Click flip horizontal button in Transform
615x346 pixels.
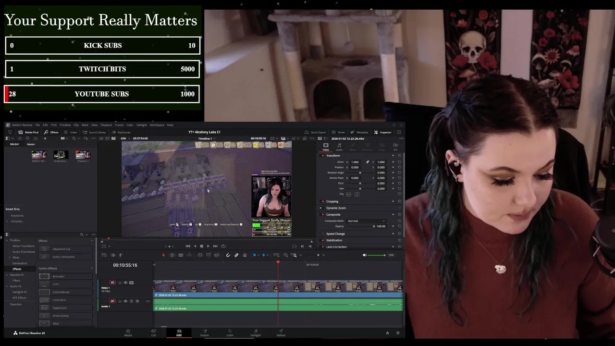pos(349,194)
